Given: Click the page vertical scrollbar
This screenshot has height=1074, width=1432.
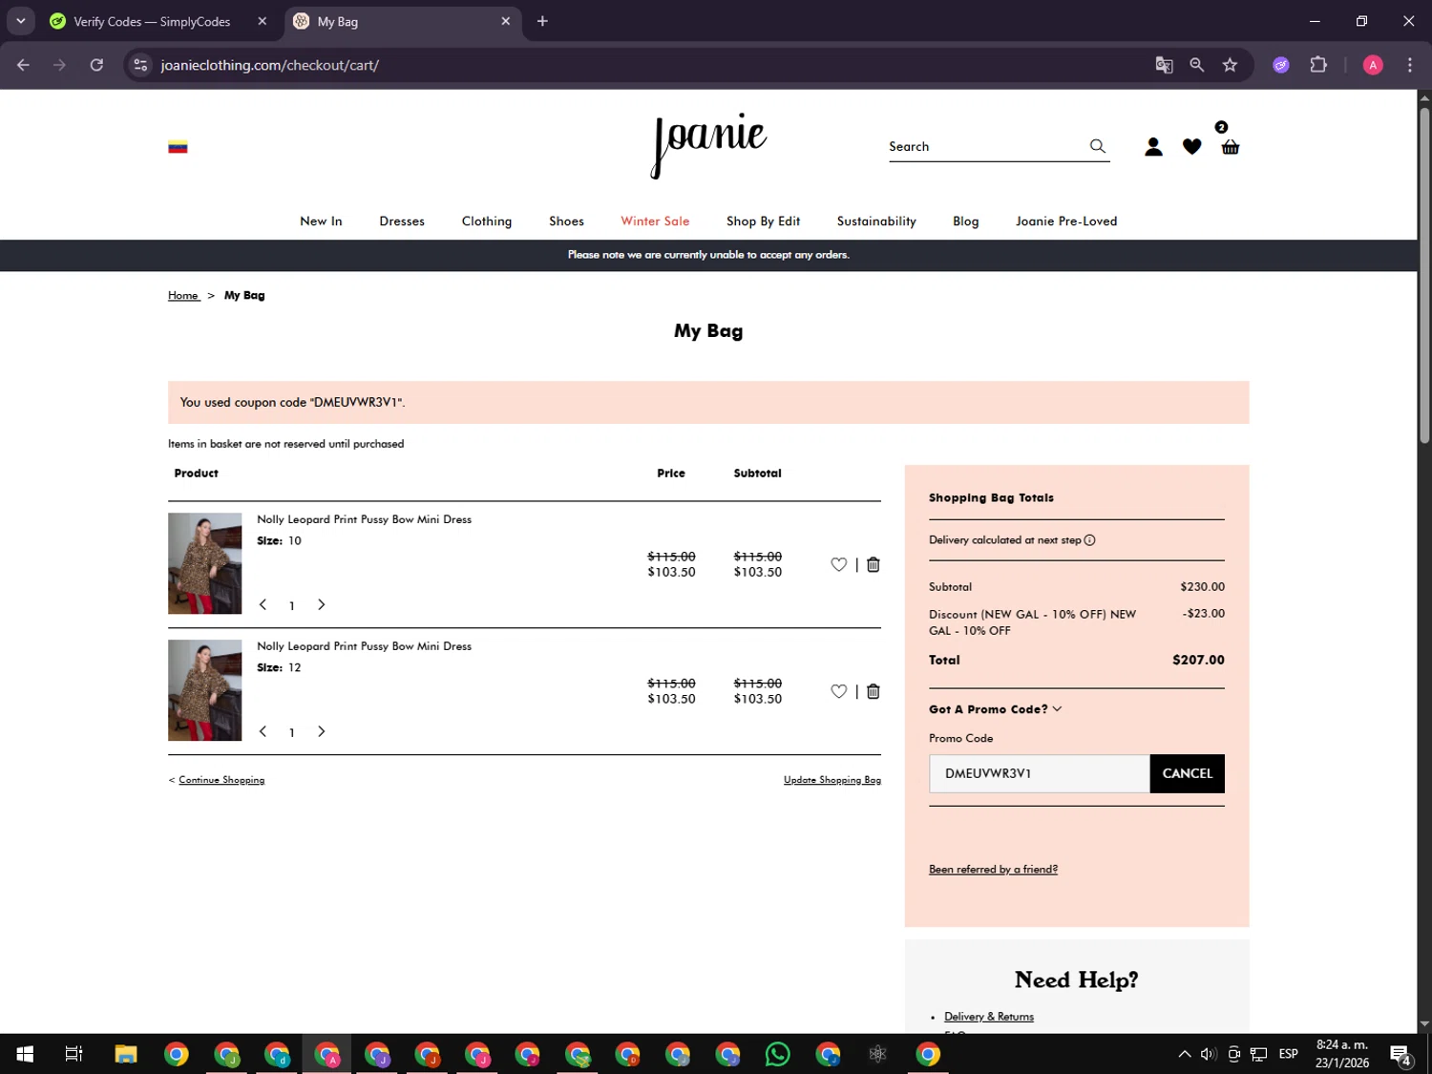Looking at the screenshot, I should coord(1424,275).
